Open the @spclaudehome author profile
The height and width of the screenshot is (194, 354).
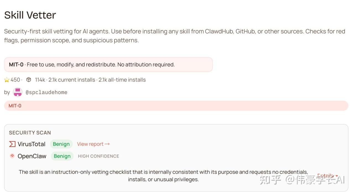[x=46, y=92]
